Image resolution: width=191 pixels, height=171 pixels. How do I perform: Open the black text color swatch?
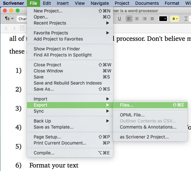point(163,19)
